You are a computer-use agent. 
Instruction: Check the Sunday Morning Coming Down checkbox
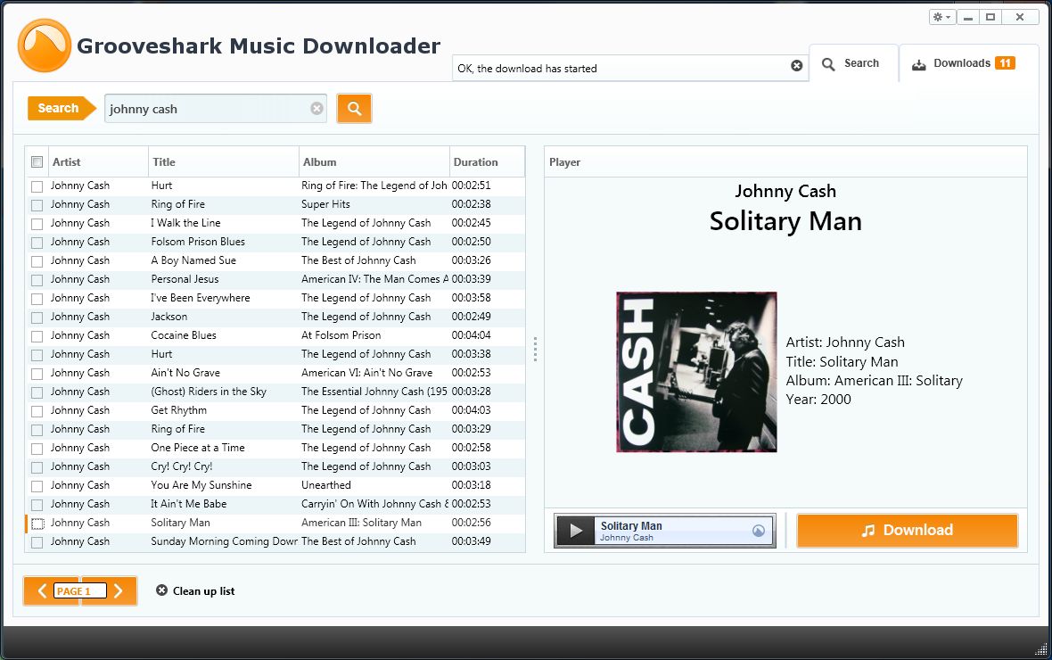(x=37, y=542)
